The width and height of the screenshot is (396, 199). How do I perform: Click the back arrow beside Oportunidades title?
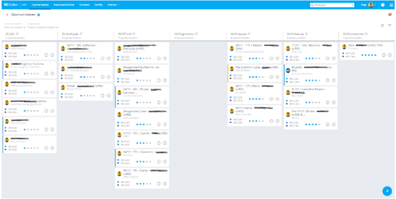pos(7,15)
